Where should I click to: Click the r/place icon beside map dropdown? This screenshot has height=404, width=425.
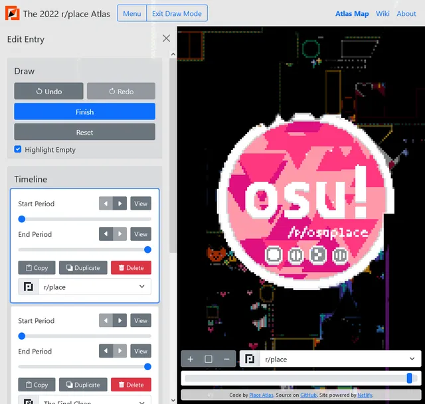250,359
